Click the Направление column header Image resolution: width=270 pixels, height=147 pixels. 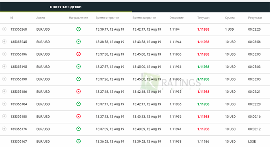[78, 18]
